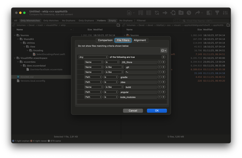Collapse the VisualDiffer.xcworkspace folder
Image resolution: width=242 pixels, height=158 pixels.
tap(15, 58)
